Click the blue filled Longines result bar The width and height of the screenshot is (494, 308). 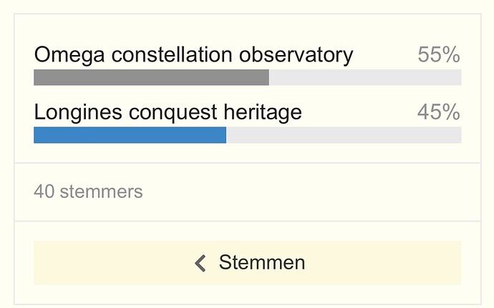(130, 135)
